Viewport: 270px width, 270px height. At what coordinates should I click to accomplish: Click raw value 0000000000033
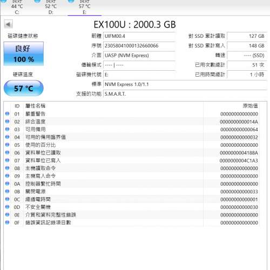[x=239, y=192]
